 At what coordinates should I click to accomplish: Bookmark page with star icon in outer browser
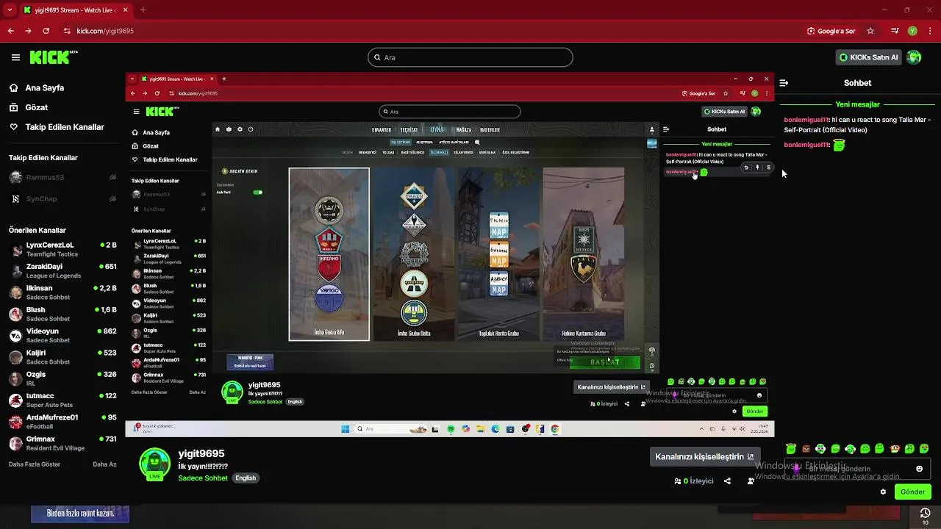tap(870, 31)
